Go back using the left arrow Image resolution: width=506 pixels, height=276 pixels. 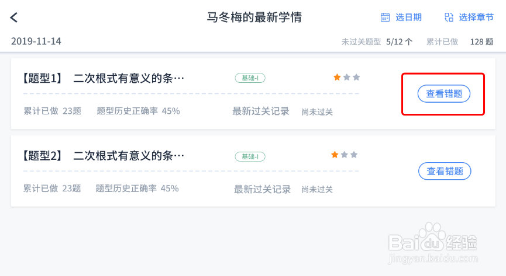click(14, 18)
